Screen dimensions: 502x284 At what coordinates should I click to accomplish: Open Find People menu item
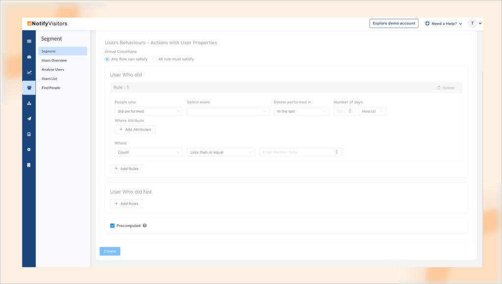[51, 88]
